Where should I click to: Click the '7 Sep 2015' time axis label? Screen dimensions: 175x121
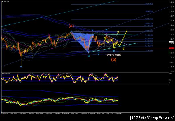click(x=4, y=113)
